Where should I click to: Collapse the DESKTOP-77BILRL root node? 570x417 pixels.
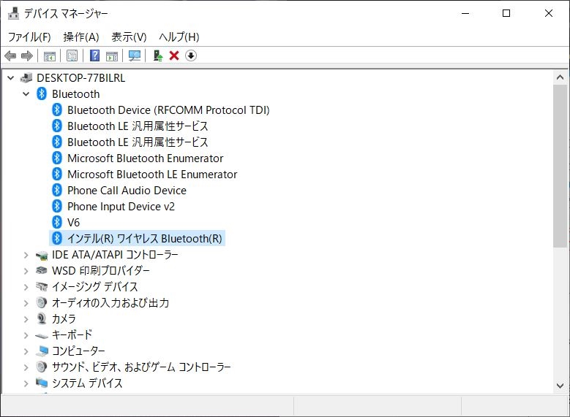11,78
